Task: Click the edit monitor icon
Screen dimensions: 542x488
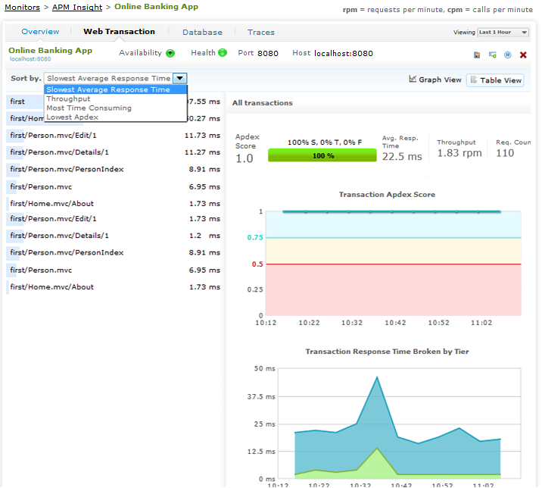Action: (x=477, y=55)
